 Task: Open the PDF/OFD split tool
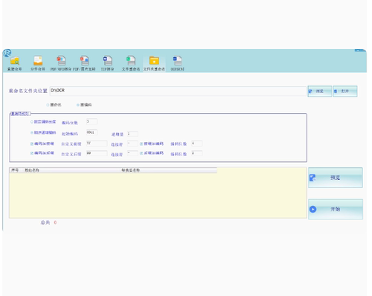point(61,63)
